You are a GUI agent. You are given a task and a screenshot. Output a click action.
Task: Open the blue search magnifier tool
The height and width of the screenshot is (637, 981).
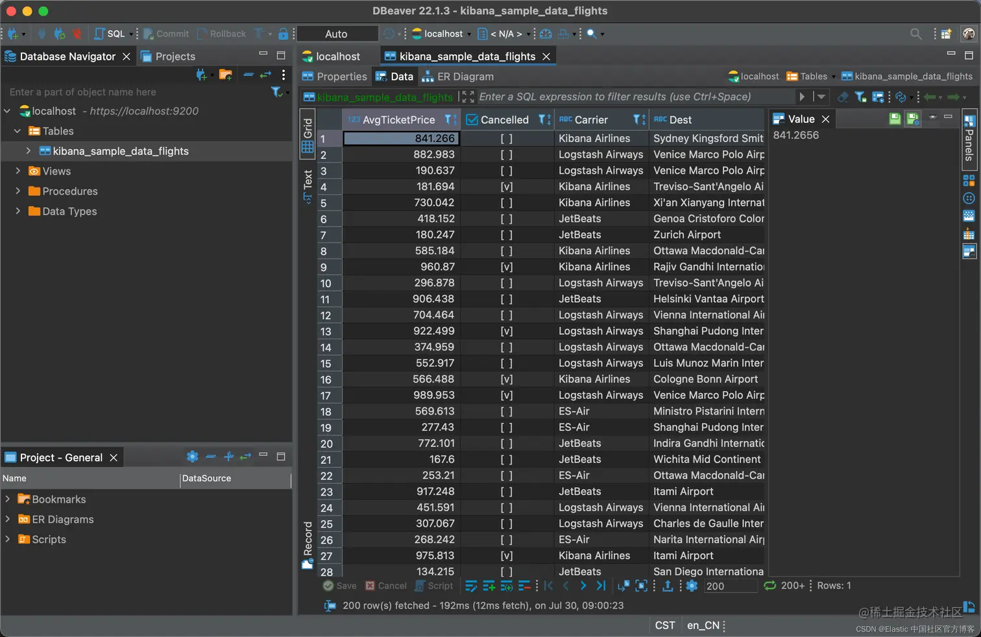(592, 34)
